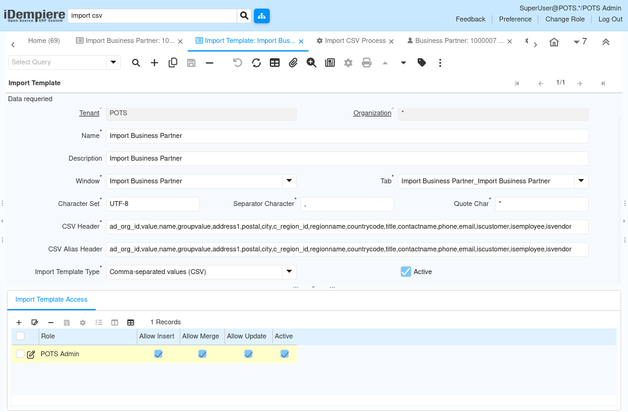Go to parent record up arrow

[x=385, y=63]
